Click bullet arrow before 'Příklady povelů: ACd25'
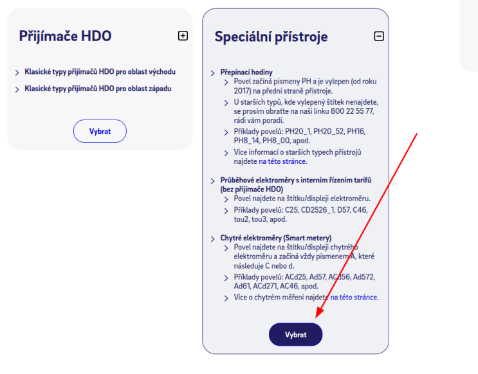The width and height of the screenshot is (478, 374). (226, 278)
